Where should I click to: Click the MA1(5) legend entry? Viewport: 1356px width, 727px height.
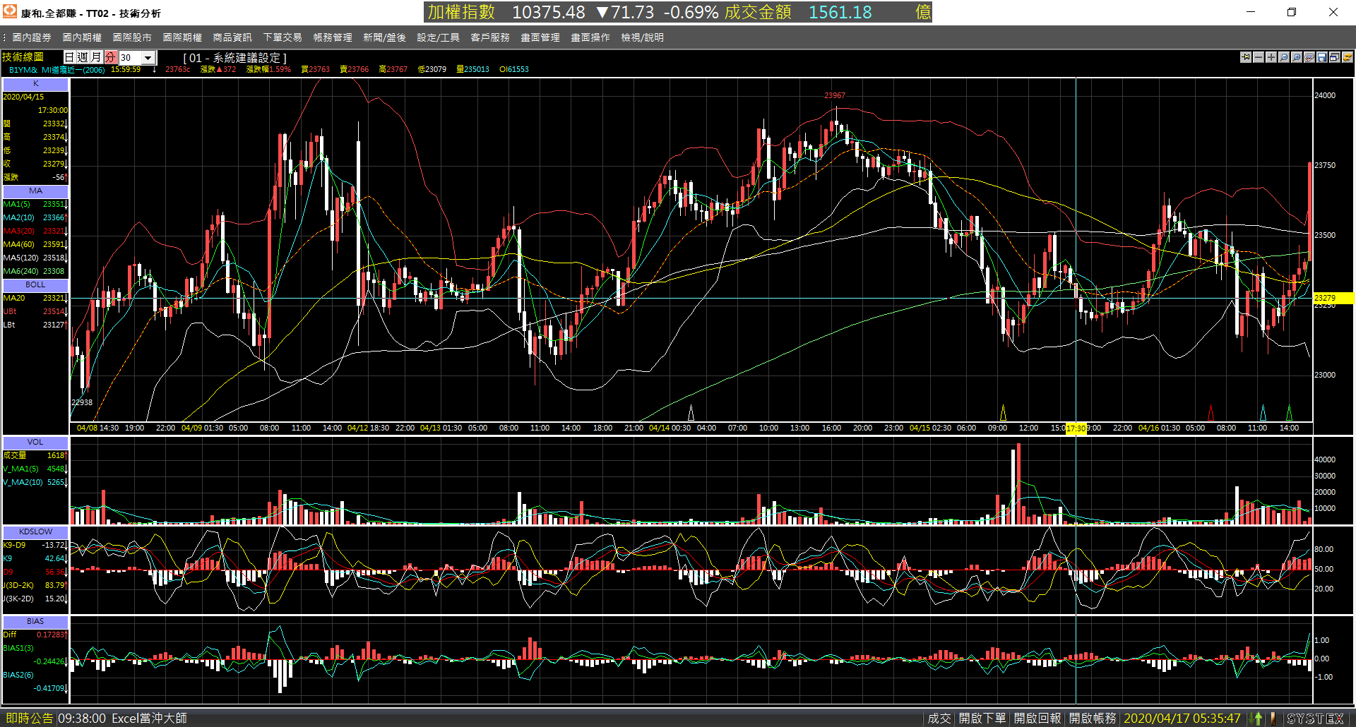[x=35, y=205]
